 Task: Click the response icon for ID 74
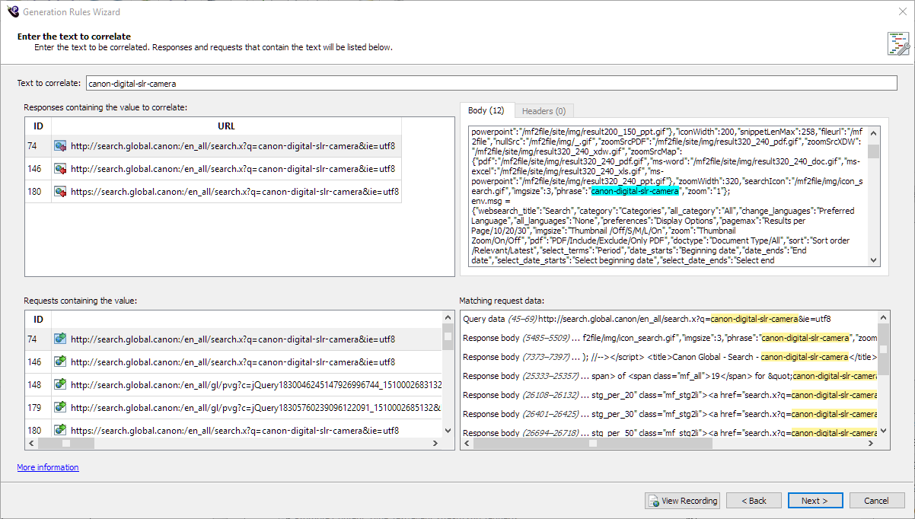[x=60, y=146]
